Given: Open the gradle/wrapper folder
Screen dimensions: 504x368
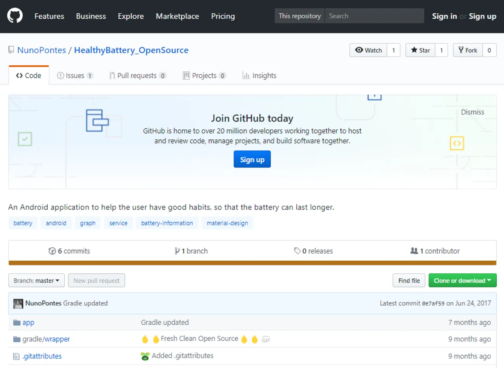Looking at the screenshot, I should click(x=46, y=339).
